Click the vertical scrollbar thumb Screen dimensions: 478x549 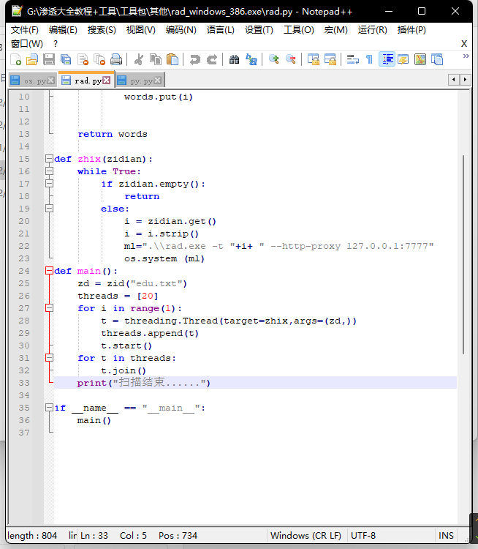(463, 255)
